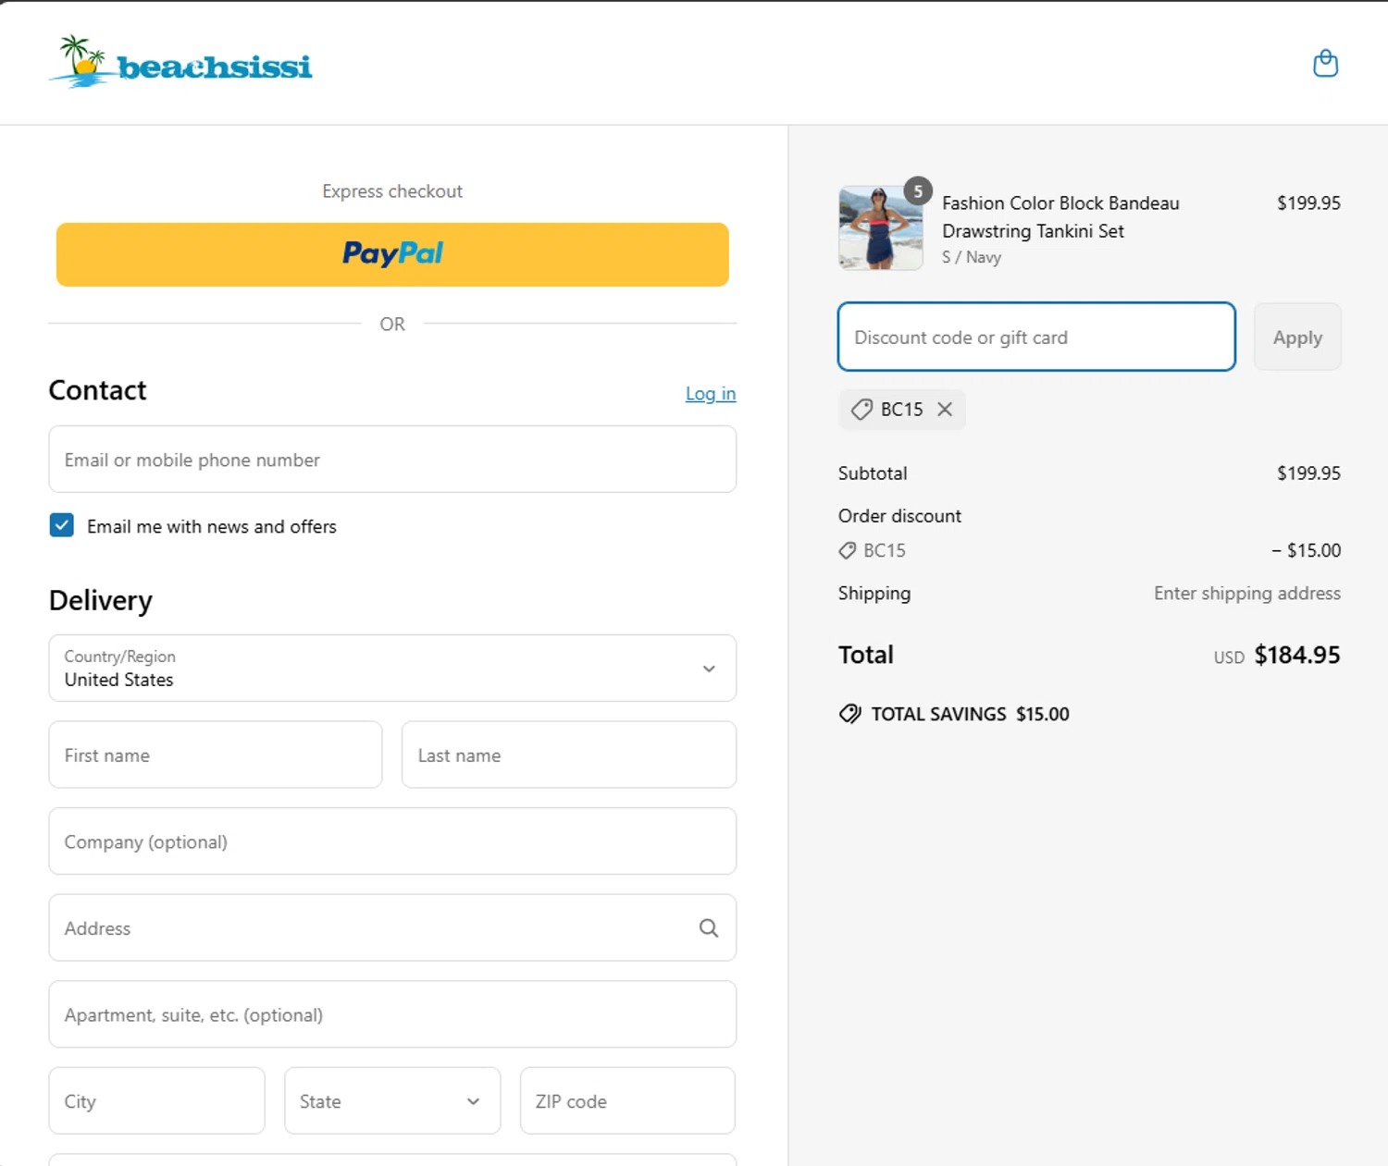Click the product price $199.95 beside the title
Screen dimensions: 1388x1166
(1308, 203)
